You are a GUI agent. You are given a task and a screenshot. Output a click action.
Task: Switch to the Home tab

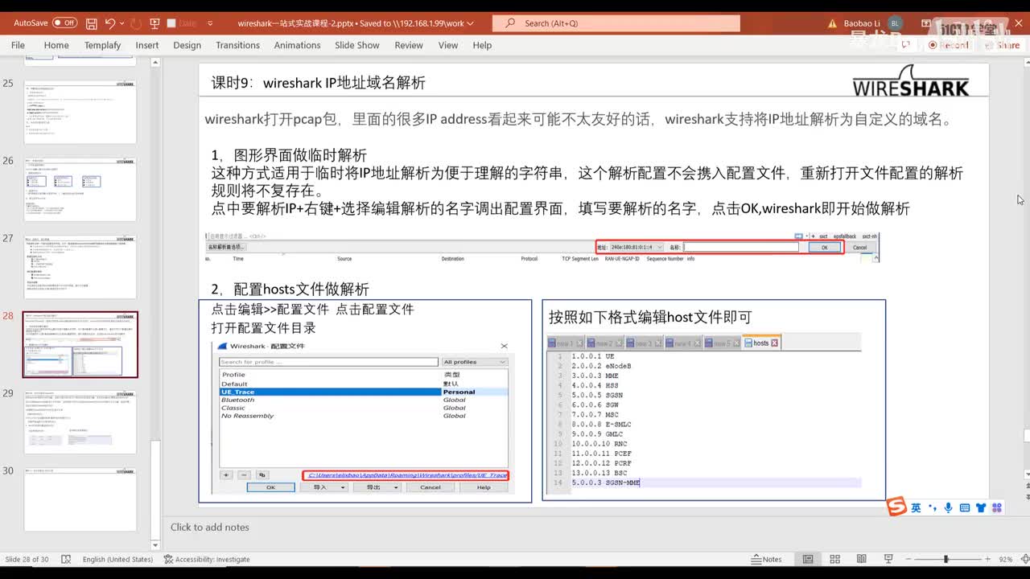56,45
